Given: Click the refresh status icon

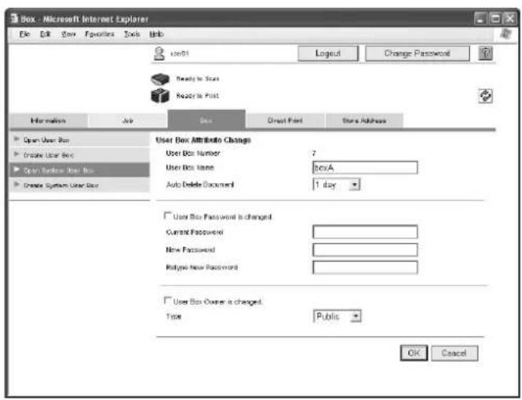Looking at the screenshot, I should [x=485, y=96].
